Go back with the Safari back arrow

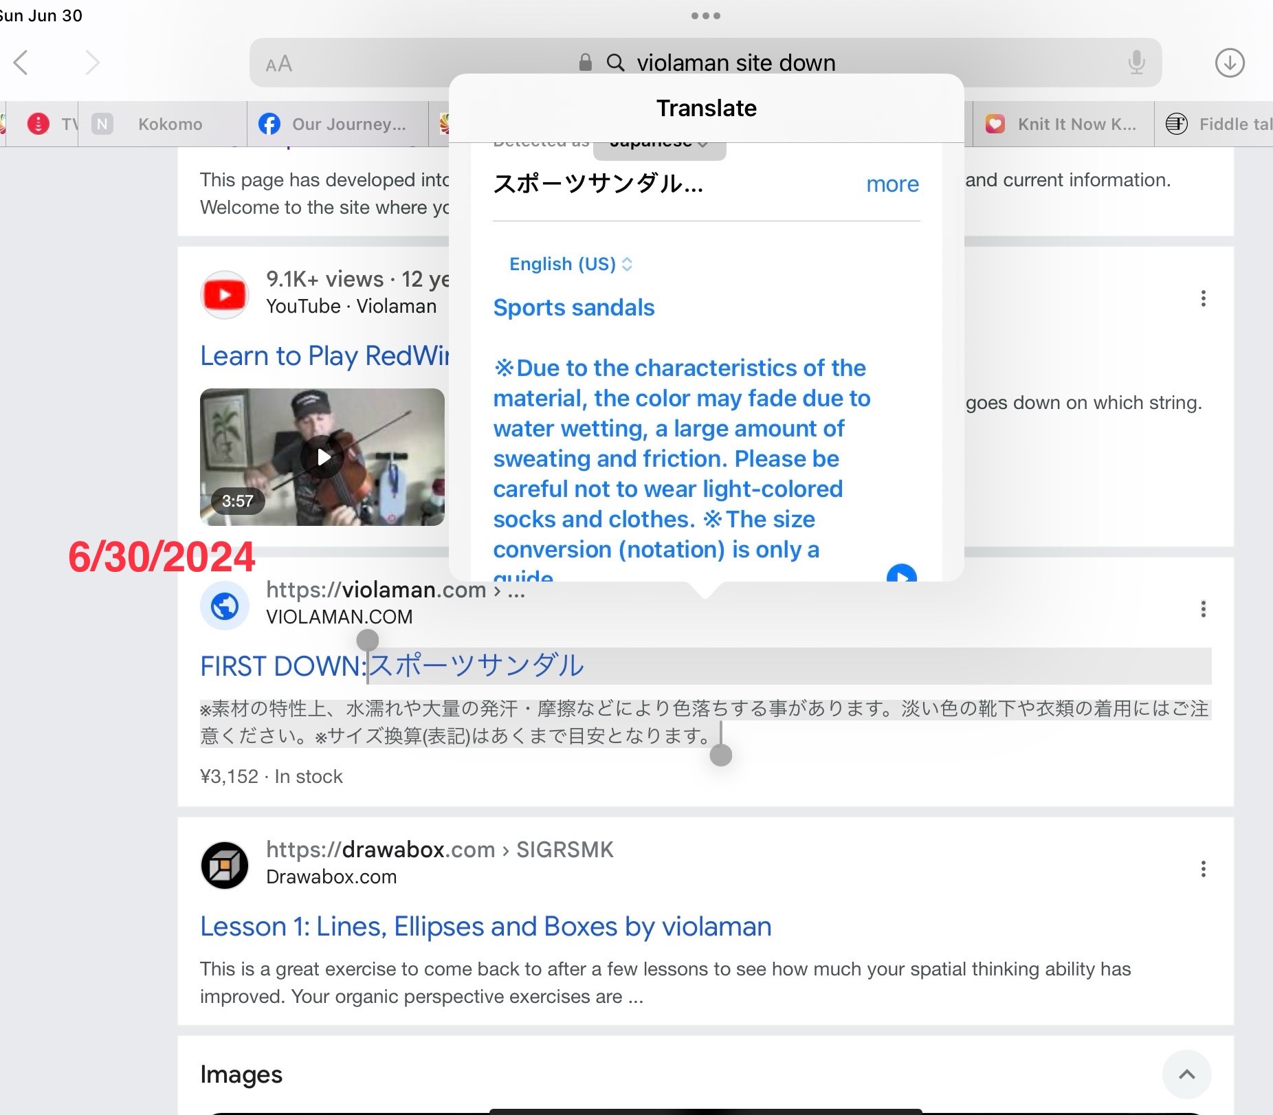pos(21,63)
